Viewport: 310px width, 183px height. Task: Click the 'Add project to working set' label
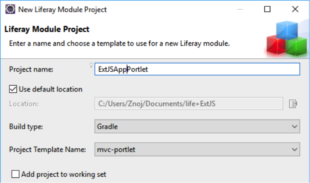pyautogui.click(x=64, y=174)
